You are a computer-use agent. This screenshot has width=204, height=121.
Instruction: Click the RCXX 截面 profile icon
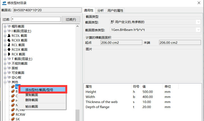pos(9,40)
